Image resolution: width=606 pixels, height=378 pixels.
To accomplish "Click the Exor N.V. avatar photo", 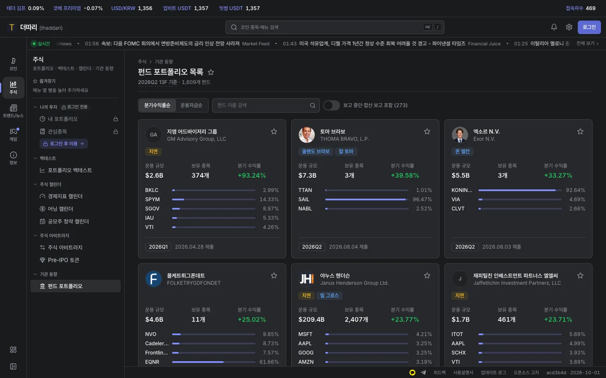I will 460,135.
